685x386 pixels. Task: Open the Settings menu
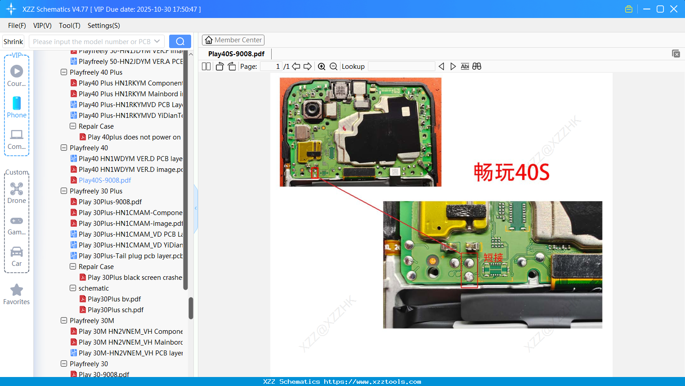(x=104, y=26)
